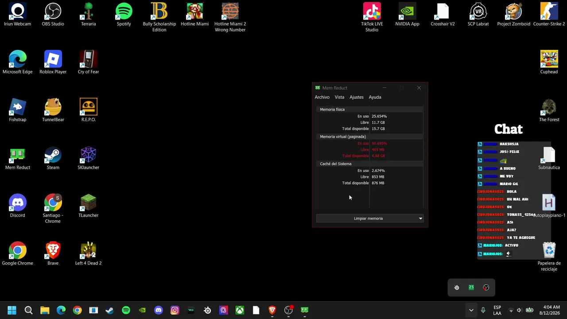Open the Archivo menu in Mem Reduct

(322, 97)
